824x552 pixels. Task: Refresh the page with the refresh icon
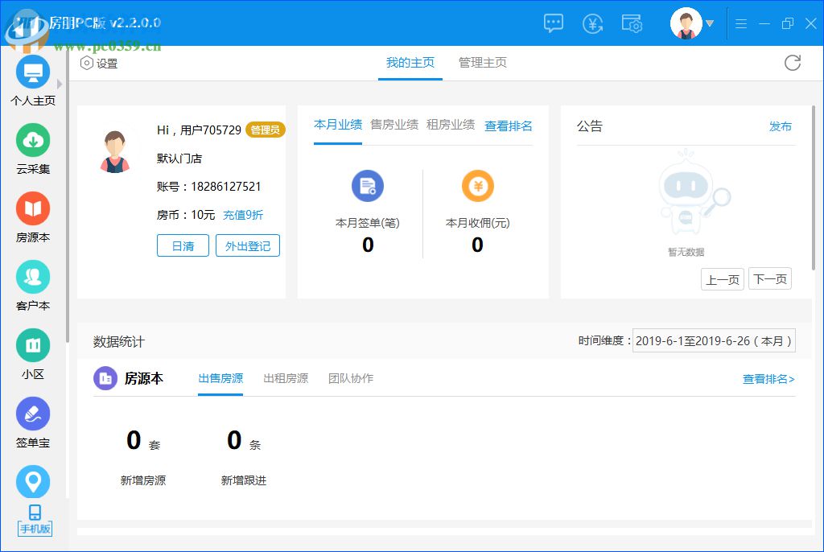pos(793,63)
